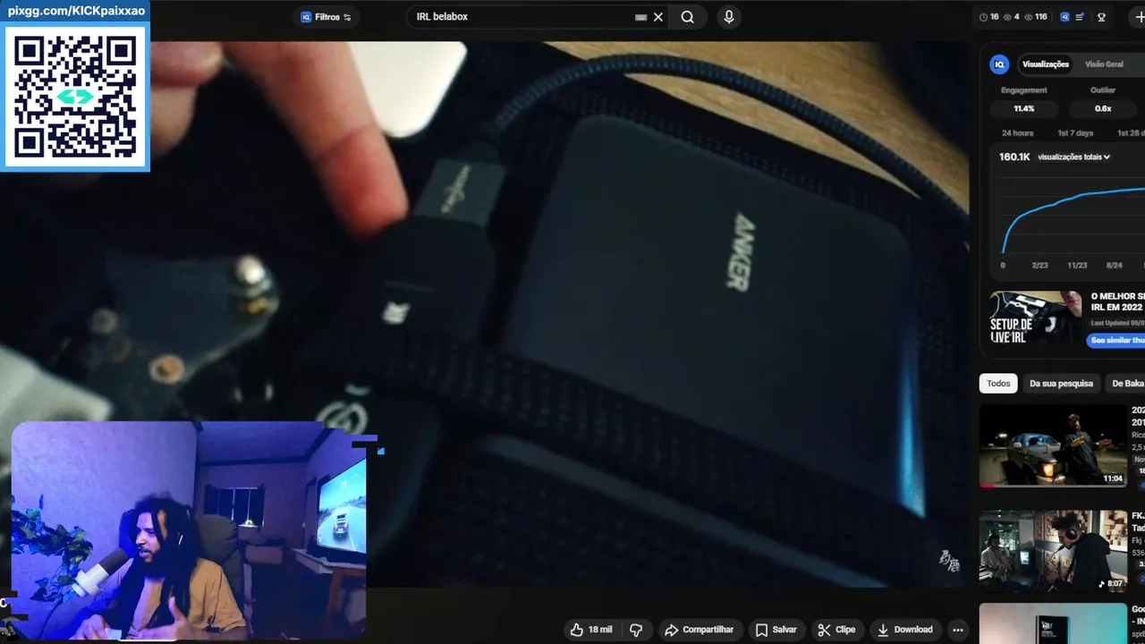Select the De Baka chip
Viewport: 1145px width, 644px height.
tap(1127, 383)
